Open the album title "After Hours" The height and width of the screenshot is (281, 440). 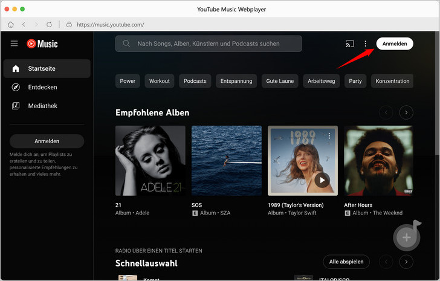358,205
